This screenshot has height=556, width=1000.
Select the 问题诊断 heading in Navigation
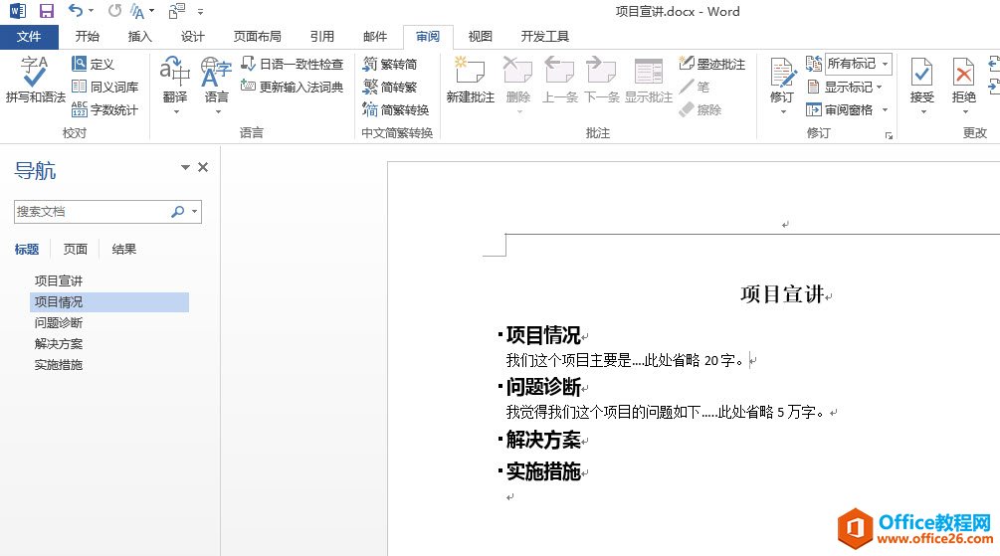(59, 322)
